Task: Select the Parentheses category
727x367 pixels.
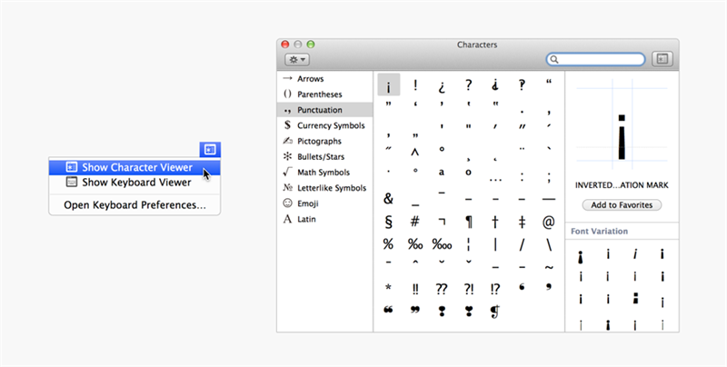Action: (324, 94)
